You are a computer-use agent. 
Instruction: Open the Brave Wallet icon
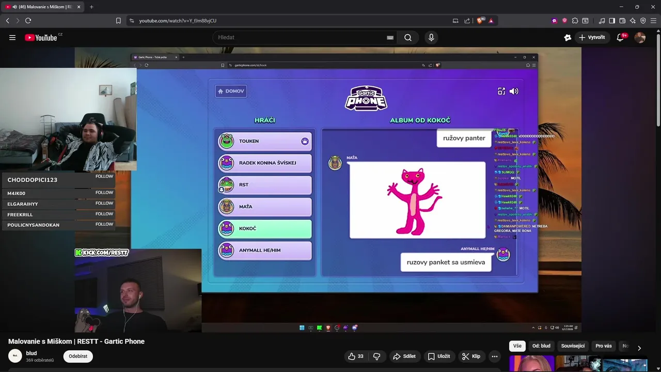click(x=622, y=21)
